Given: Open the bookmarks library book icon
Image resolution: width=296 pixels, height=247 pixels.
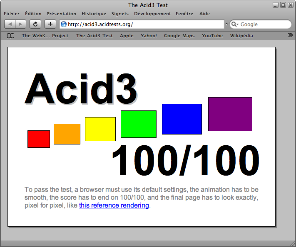Looking at the screenshot, I should point(11,36).
